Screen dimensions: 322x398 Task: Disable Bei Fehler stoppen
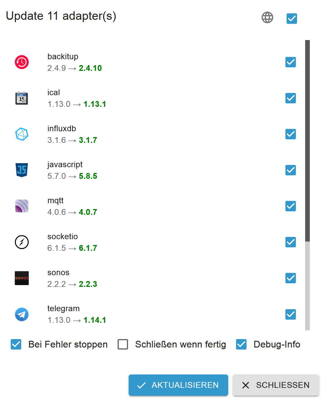tap(16, 344)
